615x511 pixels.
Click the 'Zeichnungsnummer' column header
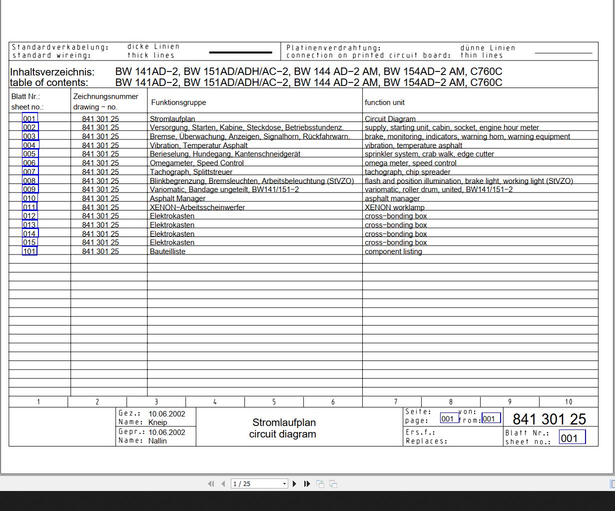click(x=106, y=96)
